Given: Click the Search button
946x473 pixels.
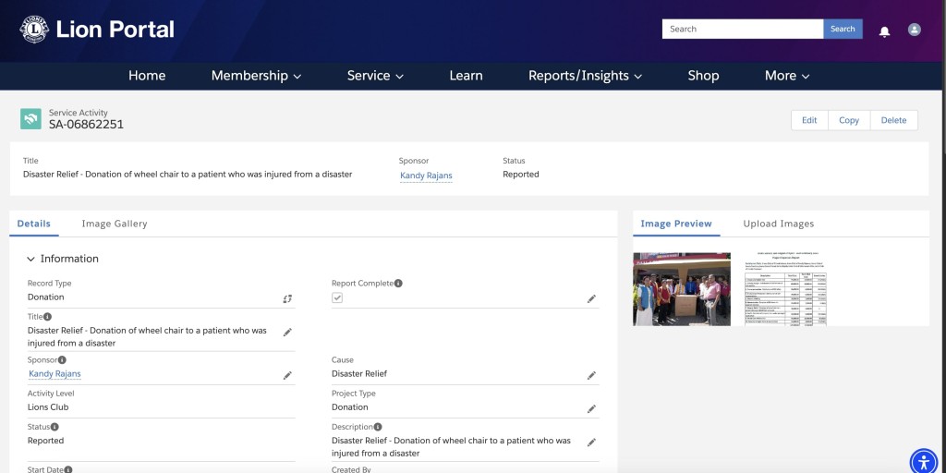Looking at the screenshot, I should [843, 29].
